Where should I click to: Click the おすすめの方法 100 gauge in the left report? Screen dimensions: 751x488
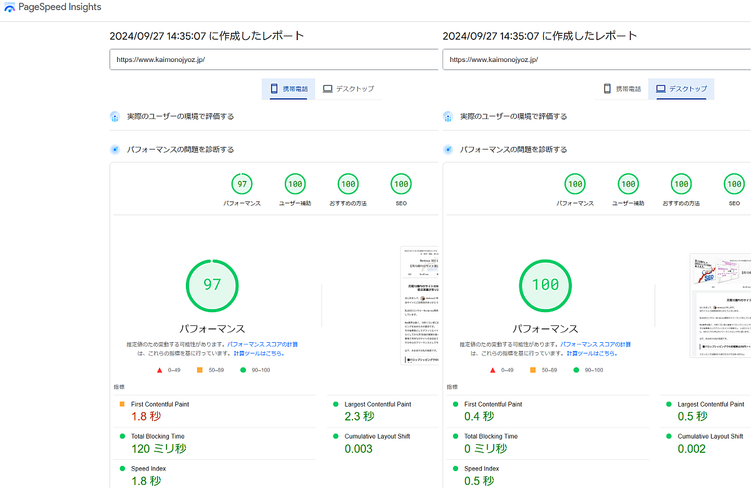tap(348, 184)
